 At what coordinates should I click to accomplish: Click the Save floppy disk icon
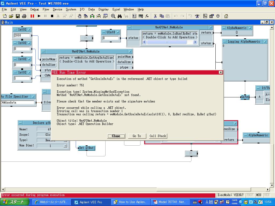click(18, 16)
